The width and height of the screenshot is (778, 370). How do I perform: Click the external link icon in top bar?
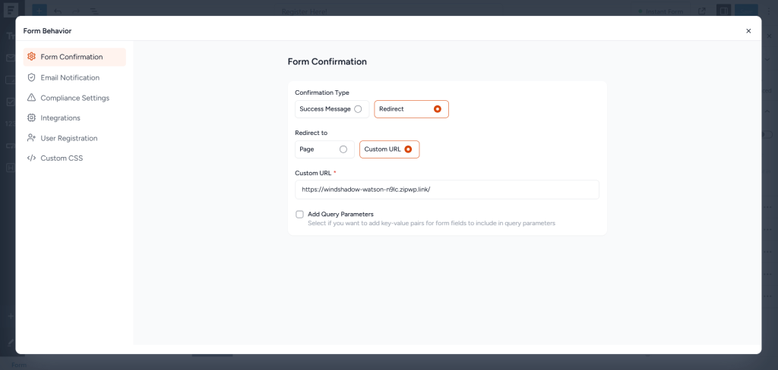pyautogui.click(x=701, y=11)
